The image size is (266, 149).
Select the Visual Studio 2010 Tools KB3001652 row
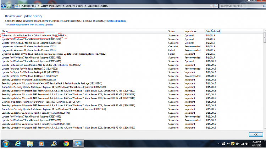pos(111,65)
